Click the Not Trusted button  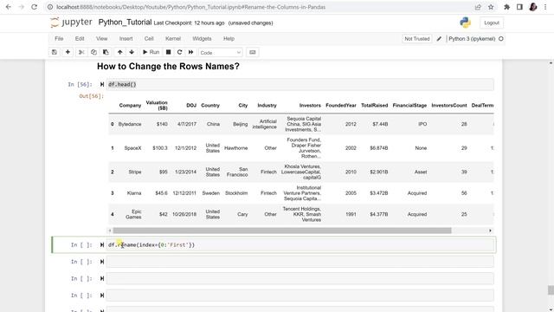click(417, 39)
